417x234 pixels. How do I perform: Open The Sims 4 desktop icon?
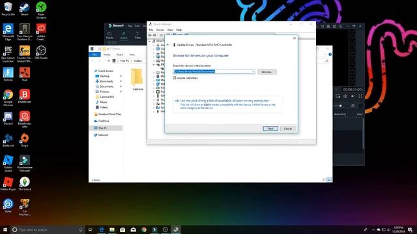[25, 184]
